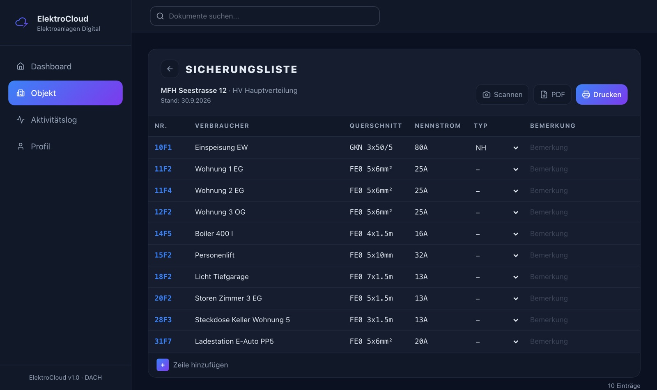Click the plus icon to add row

[163, 365]
